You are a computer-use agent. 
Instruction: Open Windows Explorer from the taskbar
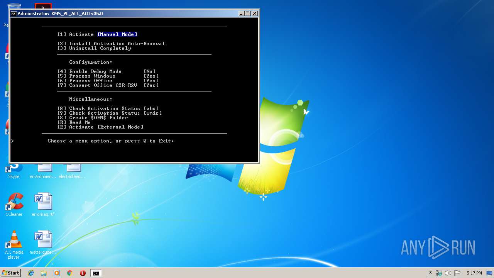pos(44,273)
